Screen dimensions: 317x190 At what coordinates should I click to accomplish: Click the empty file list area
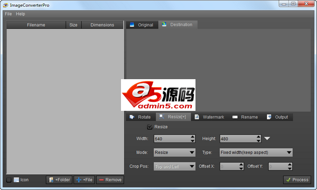65,101
